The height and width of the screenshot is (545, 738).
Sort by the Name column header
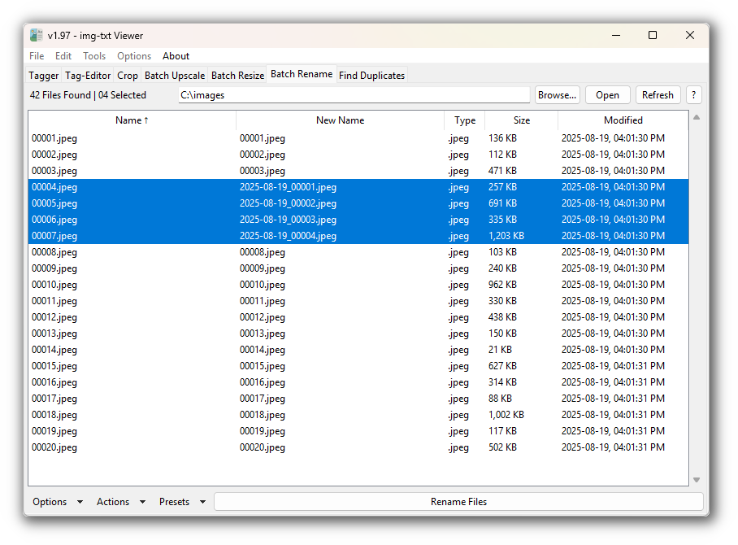click(x=132, y=120)
